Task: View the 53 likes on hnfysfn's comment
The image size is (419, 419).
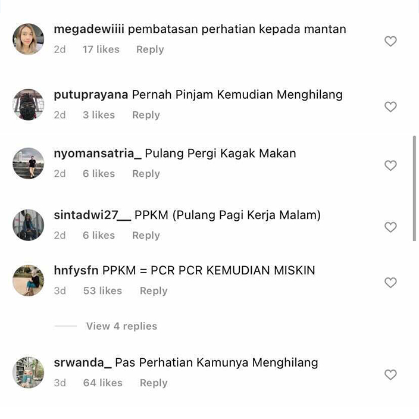Action: pos(102,290)
